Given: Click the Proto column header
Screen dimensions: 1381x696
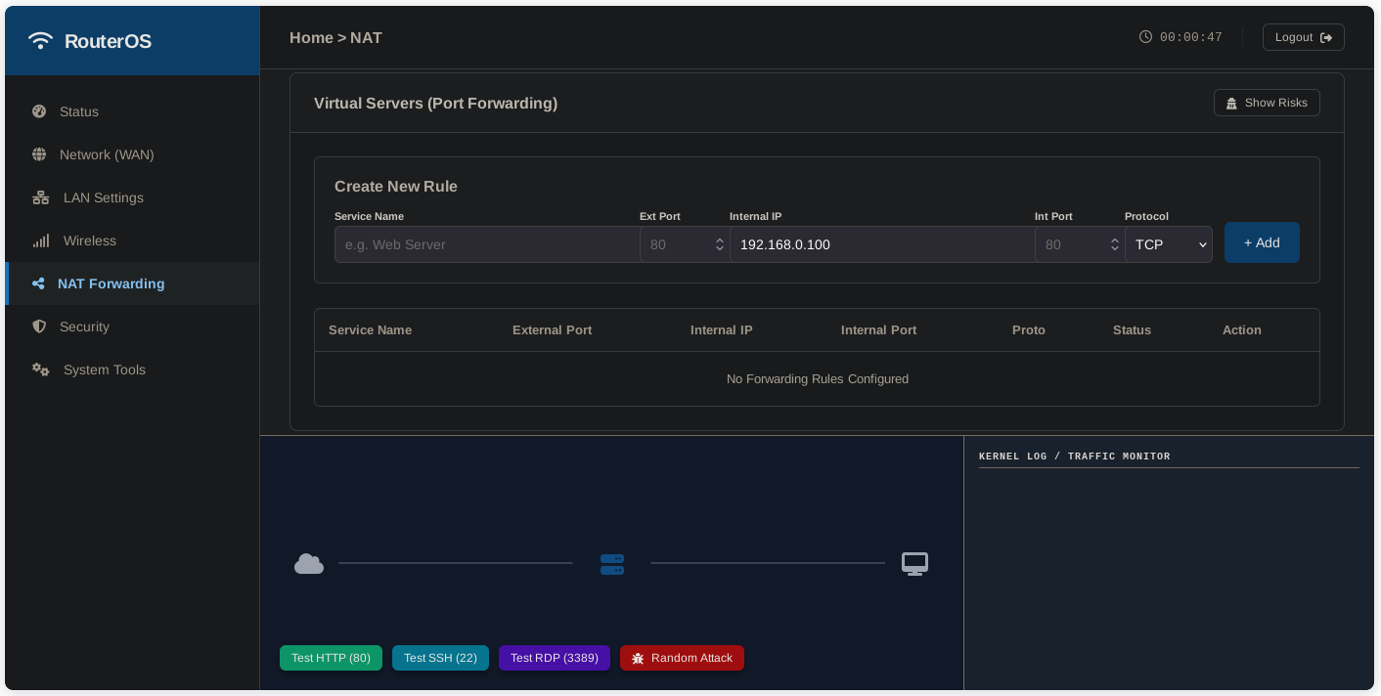Looking at the screenshot, I should pos(1029,330).
